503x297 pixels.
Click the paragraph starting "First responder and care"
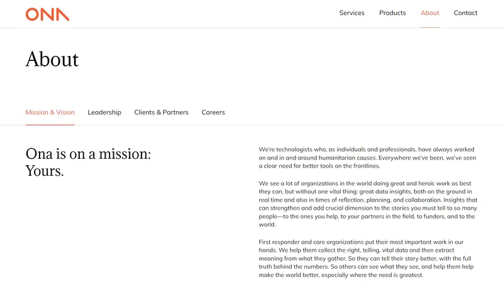click(x=367, y=258)
